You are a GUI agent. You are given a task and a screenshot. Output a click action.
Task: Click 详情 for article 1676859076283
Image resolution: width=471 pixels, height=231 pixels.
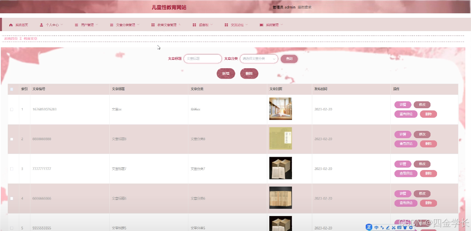[x=403, y=105]
